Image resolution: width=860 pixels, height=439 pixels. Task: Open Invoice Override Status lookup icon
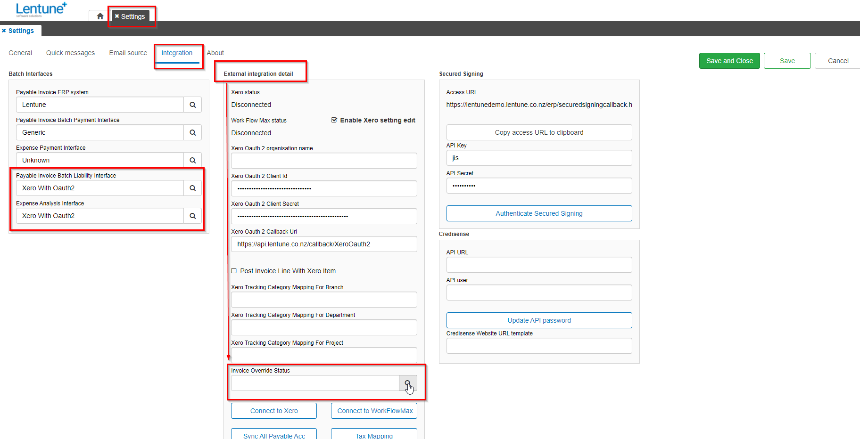[408, 383]
